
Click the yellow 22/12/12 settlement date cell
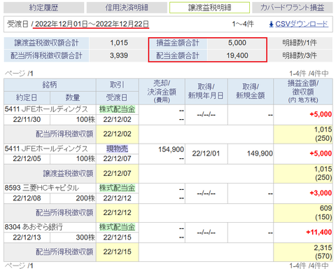[x=117, y=213]
